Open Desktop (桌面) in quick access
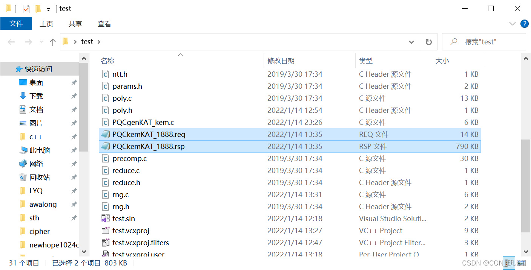Viewport: 531px width, 270px height. (36, 83)
